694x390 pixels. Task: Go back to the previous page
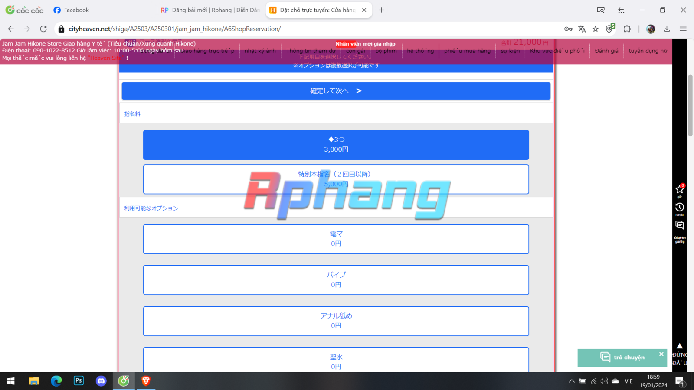click(11, 29)
